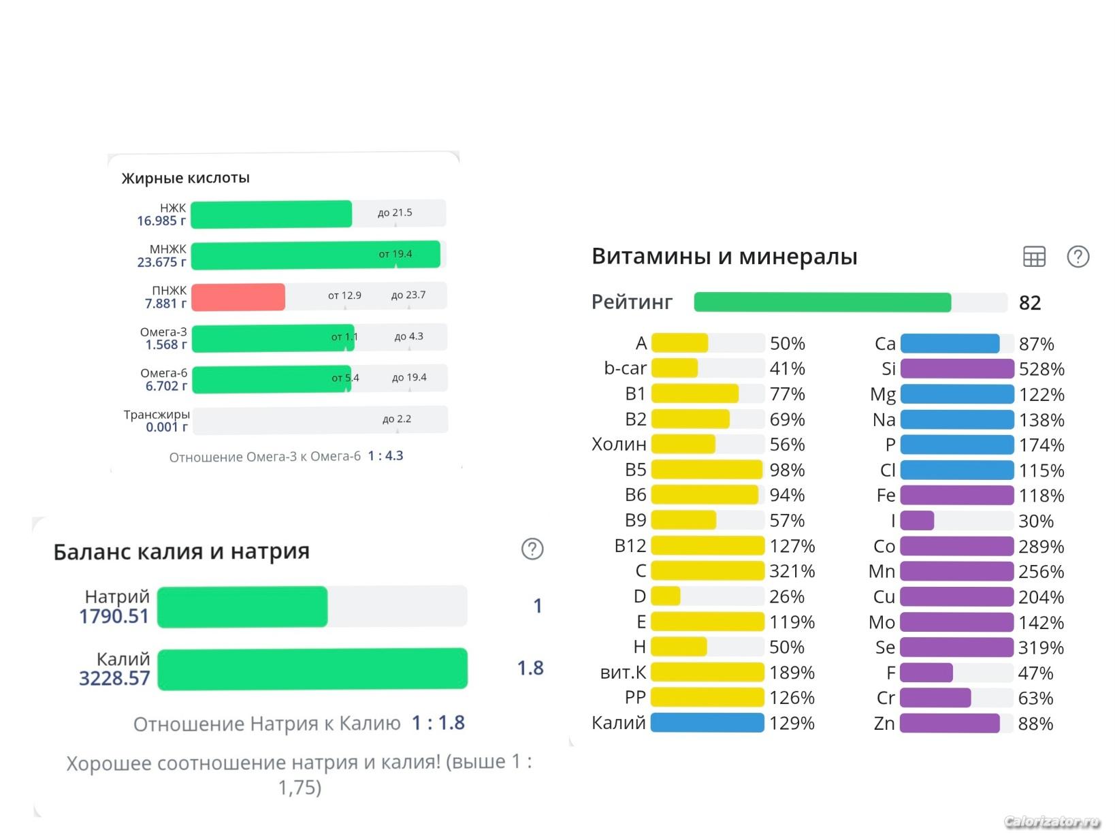Click the Рейтинг green progress bar

pos(822,302)
